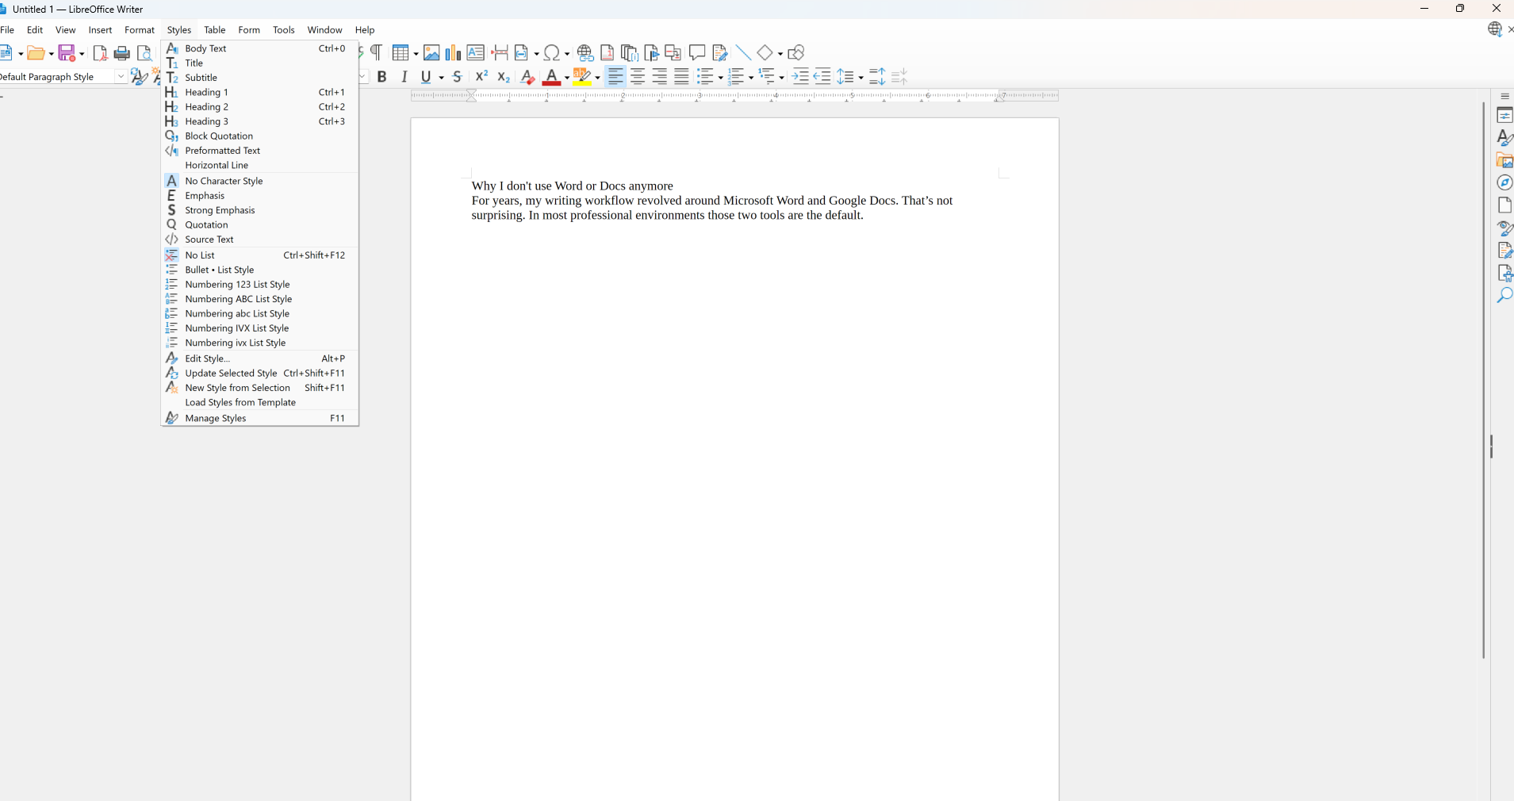This screenshot has height=801, width=1514.
Task: Open highlighting color dropdown arrow
Action: [x=597, y=77]
